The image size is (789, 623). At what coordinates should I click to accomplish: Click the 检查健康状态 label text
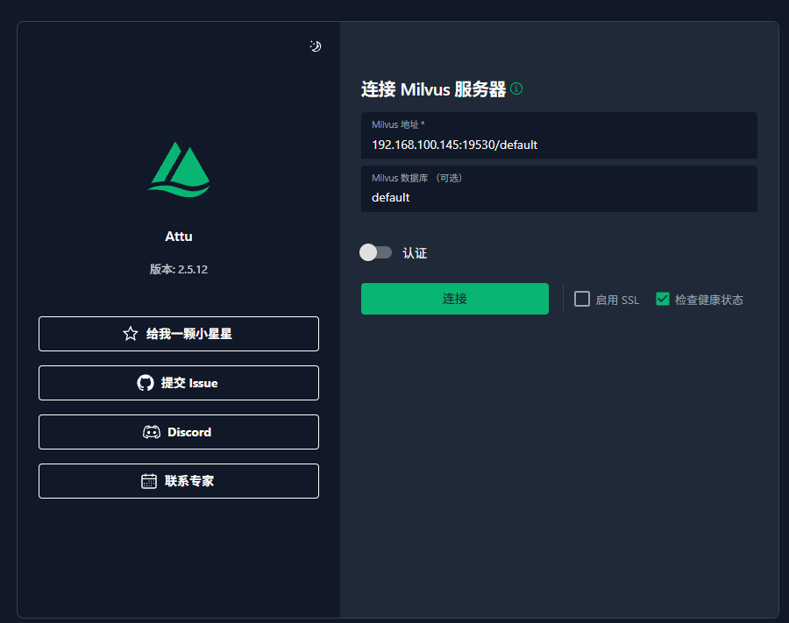point(709,301)
